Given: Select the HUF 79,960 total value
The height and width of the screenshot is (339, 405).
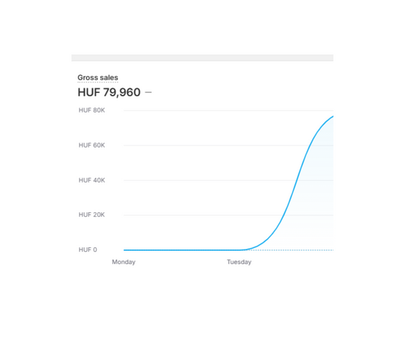Looking at the screenshot, I should click(109, 92).
